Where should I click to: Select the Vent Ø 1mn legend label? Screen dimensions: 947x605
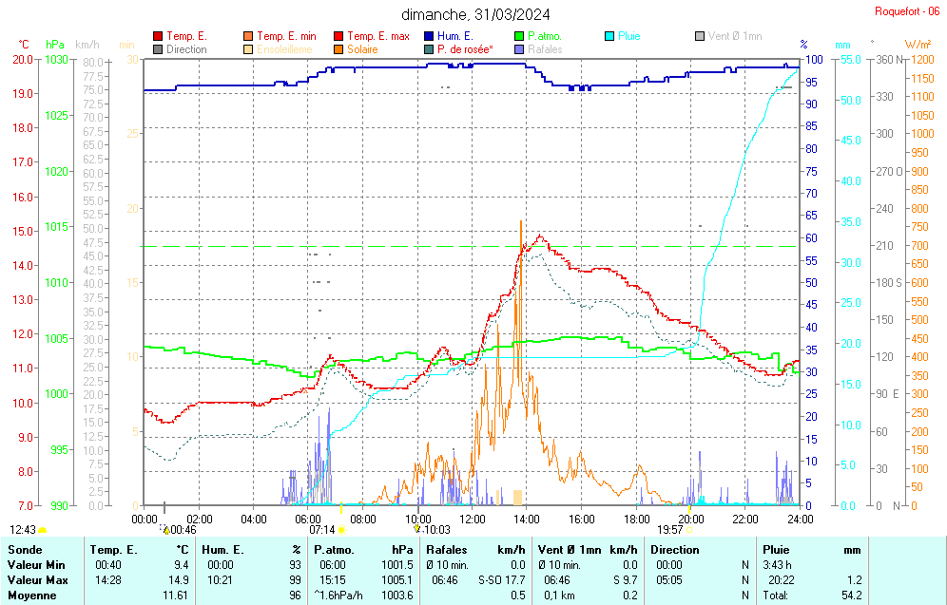(735, 36)
